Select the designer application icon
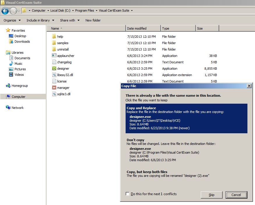 [x=54, y=69]
